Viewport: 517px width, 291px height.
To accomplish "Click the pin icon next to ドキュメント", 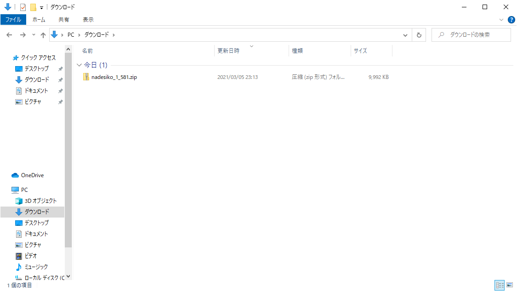I will tap(60, 91).
